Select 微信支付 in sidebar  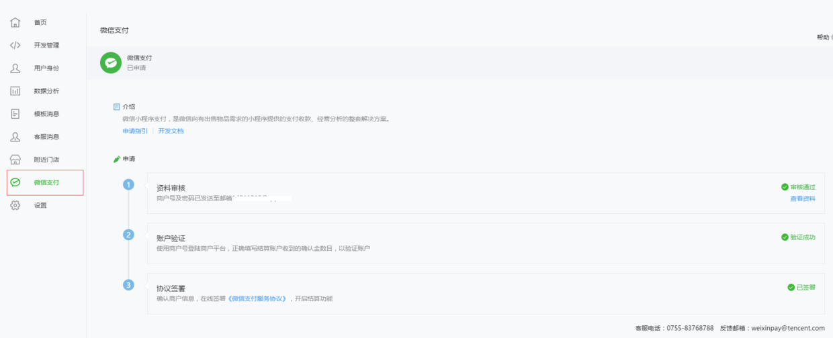(47, 182)
